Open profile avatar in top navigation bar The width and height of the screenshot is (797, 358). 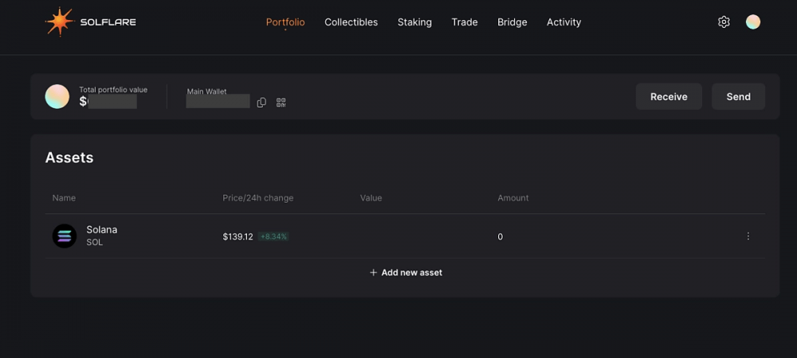pos(753,21)
